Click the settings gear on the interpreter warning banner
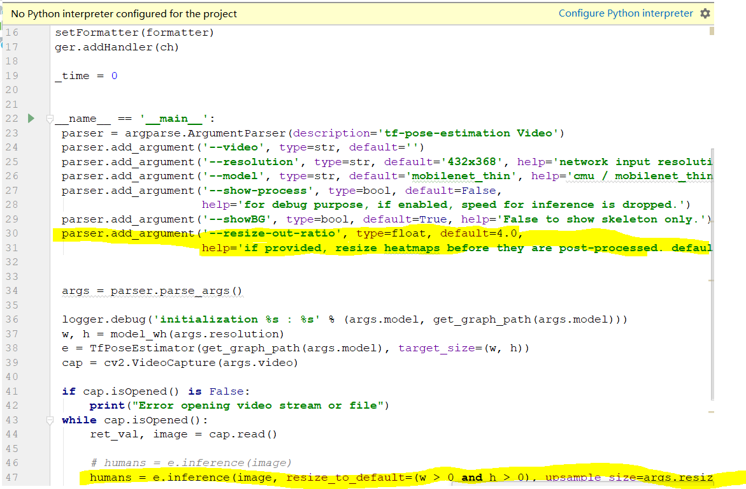Image resolution: width=746 pixels, height=489 pixels. (x=705, y=13)
